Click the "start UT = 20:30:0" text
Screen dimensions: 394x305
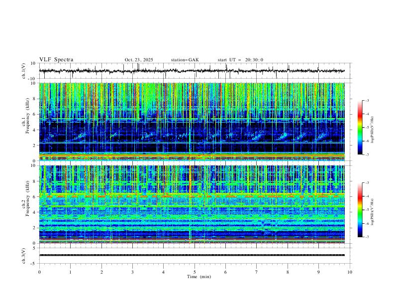click(240, 60)
